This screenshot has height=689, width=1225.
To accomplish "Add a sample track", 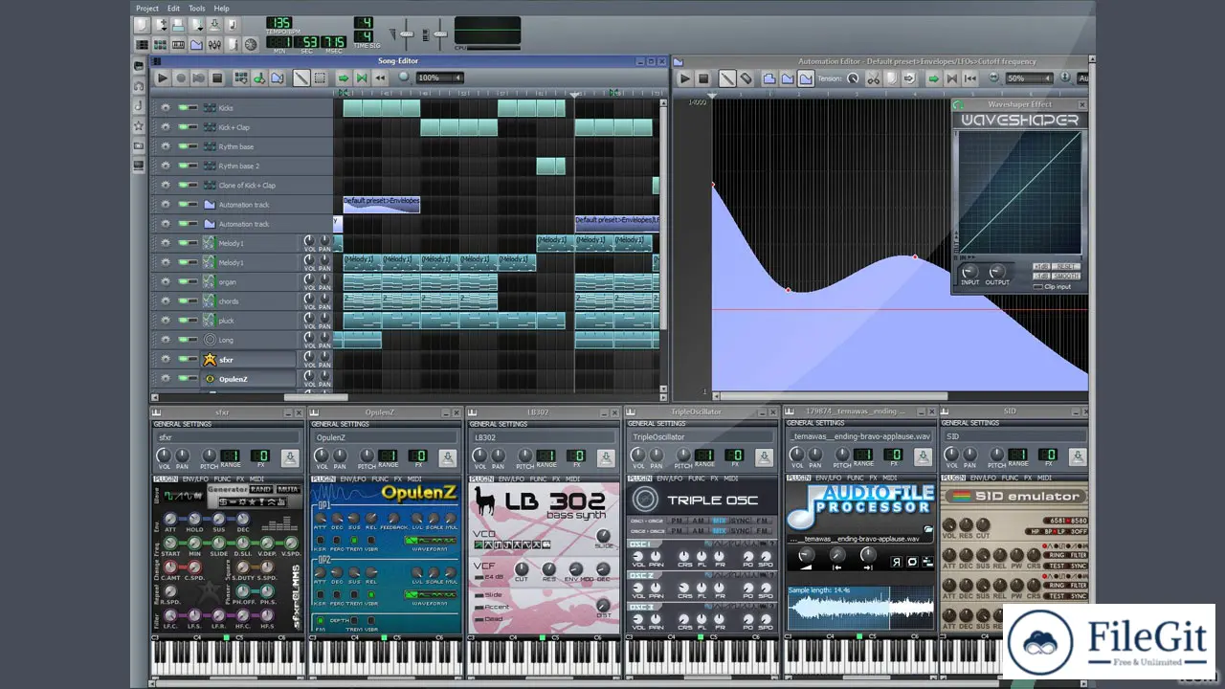I will tap(259, 78).
